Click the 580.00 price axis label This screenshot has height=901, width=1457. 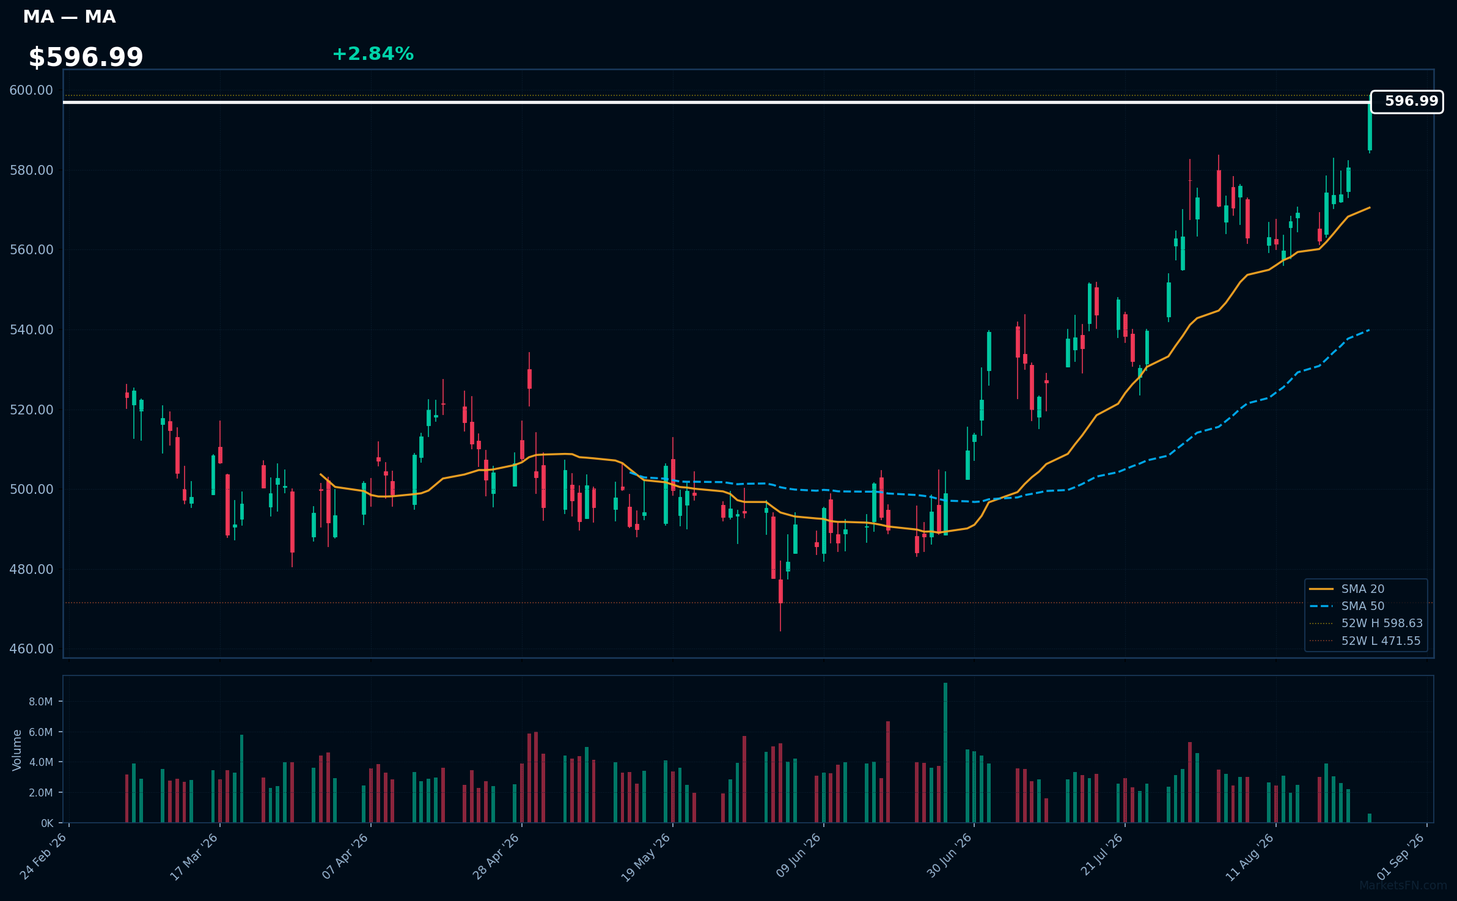pyautogui.click(x=31, y=170)
